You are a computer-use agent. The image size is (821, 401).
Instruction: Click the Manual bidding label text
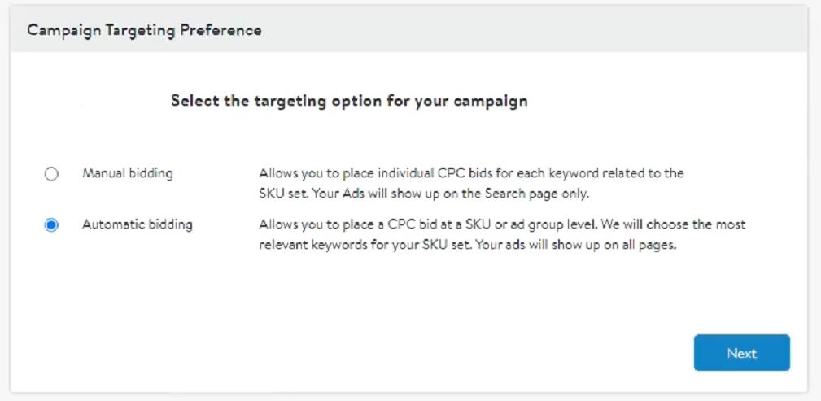click(x=127, y=173)
